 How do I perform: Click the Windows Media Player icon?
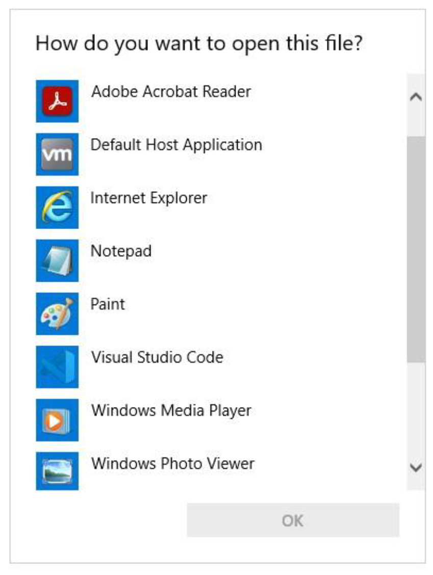click(x=57, y=419)
